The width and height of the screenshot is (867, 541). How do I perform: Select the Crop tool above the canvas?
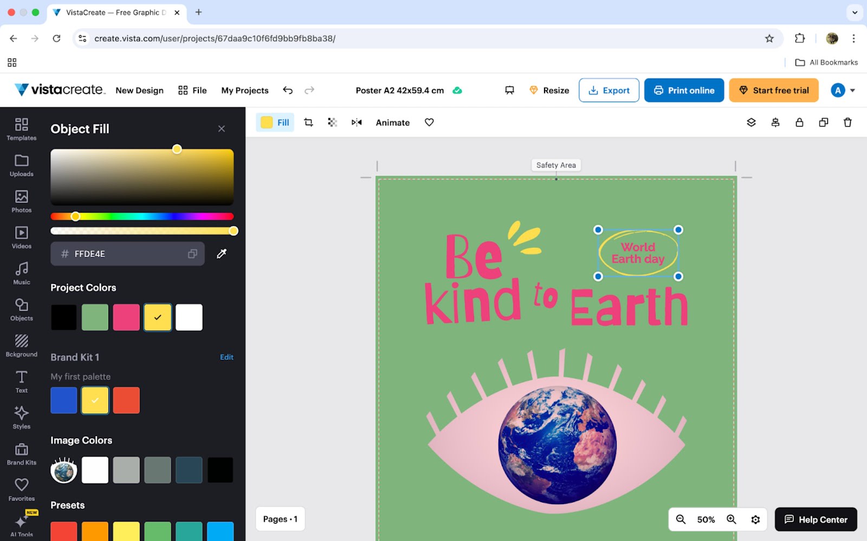tap(308, 122)
